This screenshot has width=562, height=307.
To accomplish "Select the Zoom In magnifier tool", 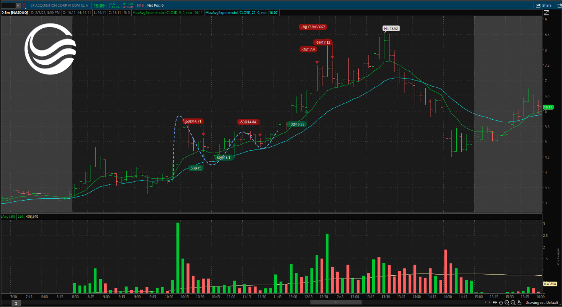I will tap(507, 303).
